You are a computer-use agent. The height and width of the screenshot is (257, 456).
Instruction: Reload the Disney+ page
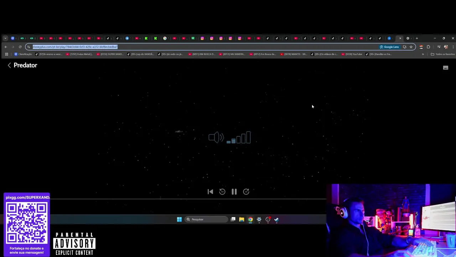[x=20, y=47]
